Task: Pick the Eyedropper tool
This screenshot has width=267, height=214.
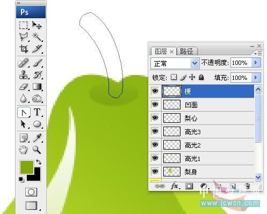Action: pyautogui.click(x=37, y=138)
